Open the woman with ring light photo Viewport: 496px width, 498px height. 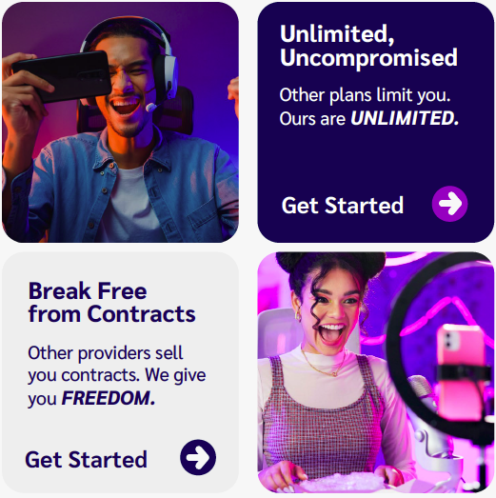coord(376,372)
